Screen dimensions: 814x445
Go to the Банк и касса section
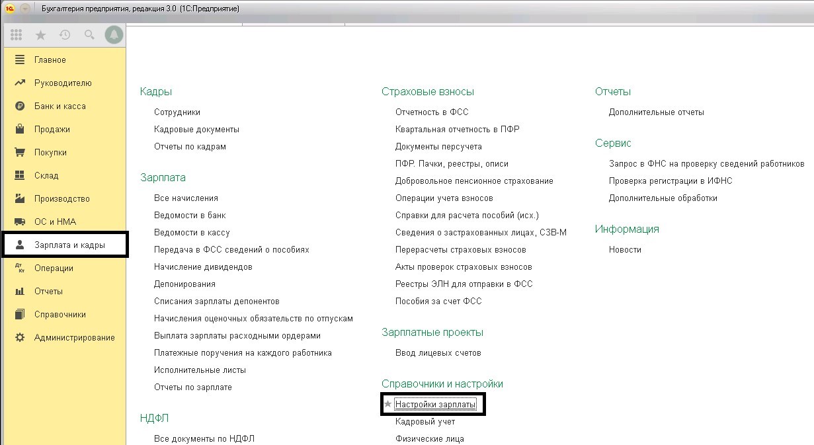coord(60,106)
